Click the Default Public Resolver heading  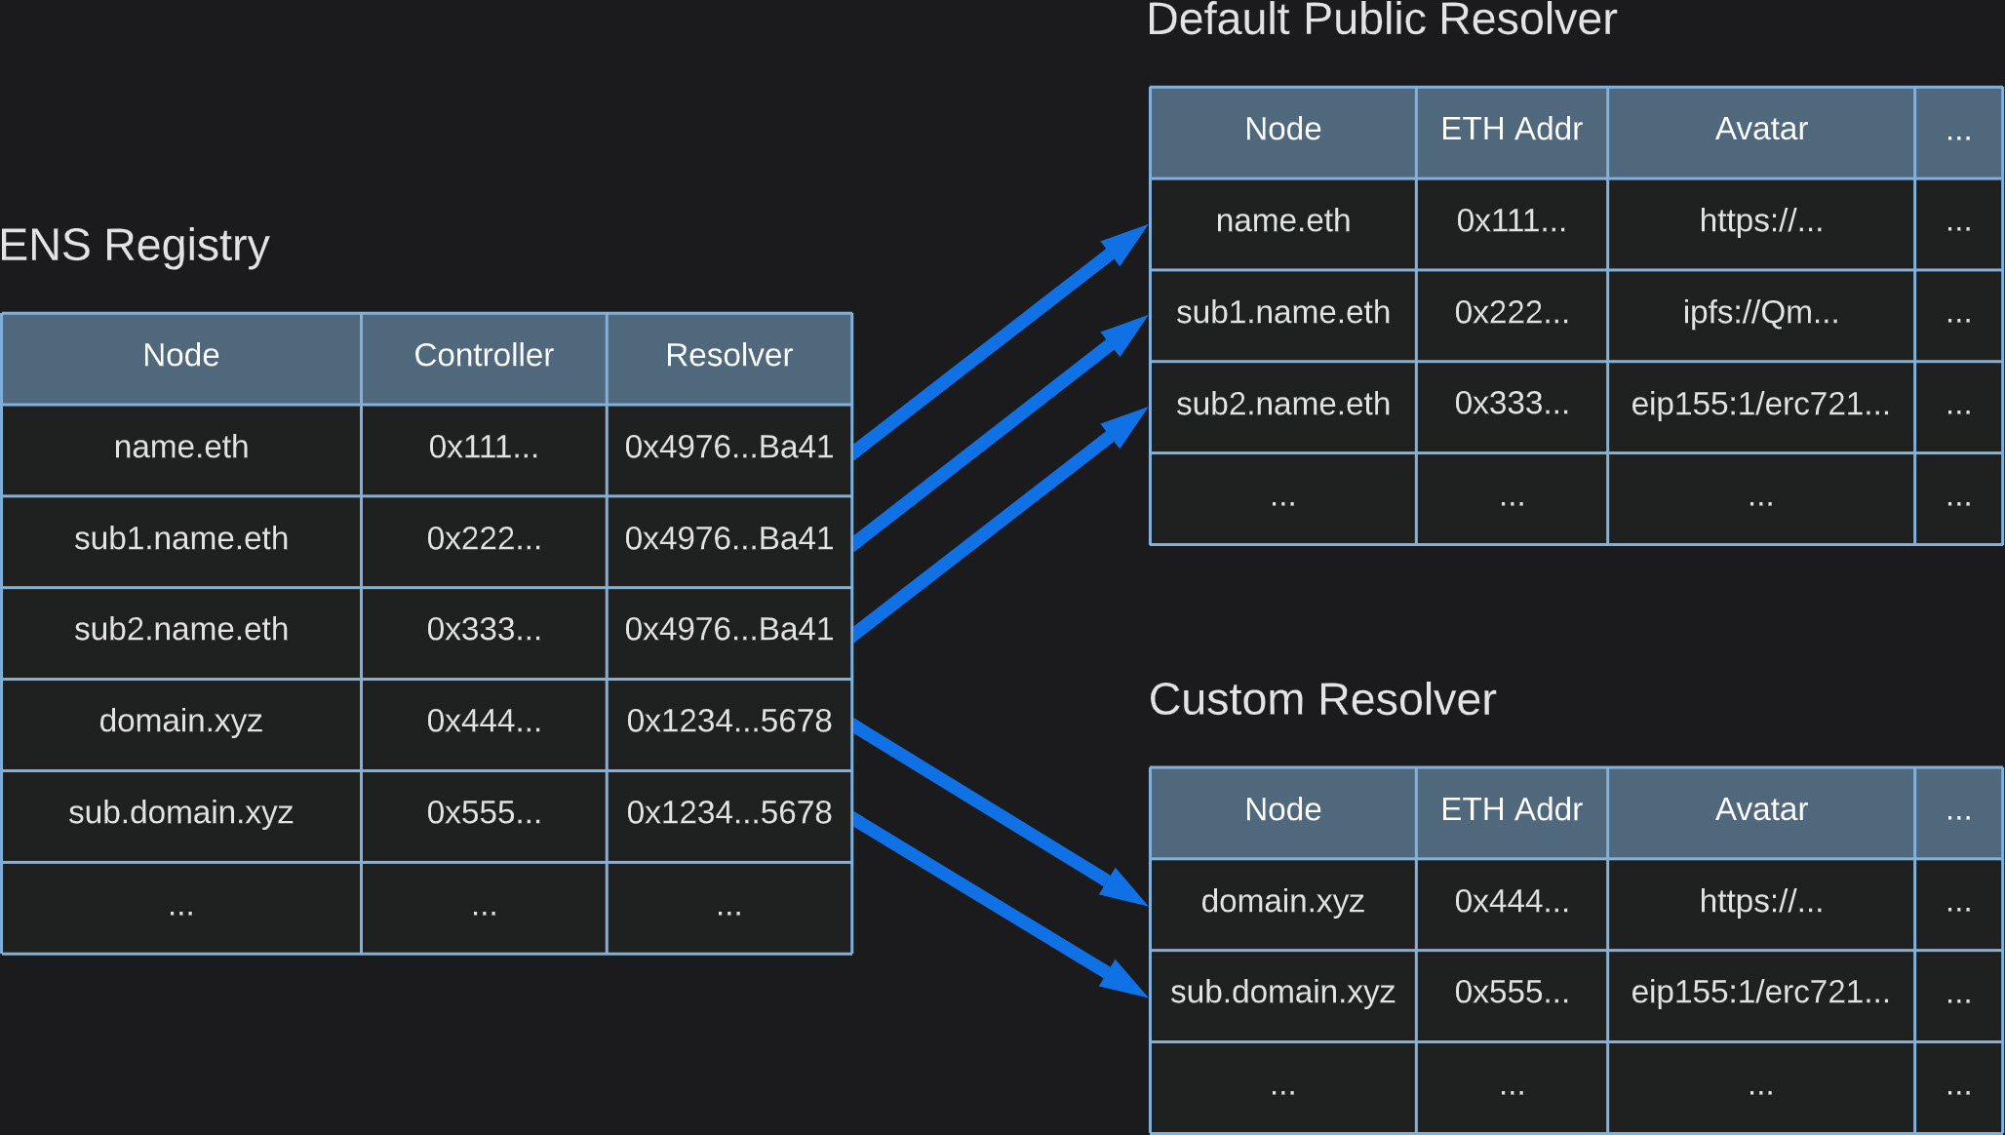[x=1381, y=20]
